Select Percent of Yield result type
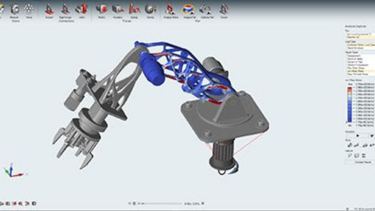 pos(361,62)
